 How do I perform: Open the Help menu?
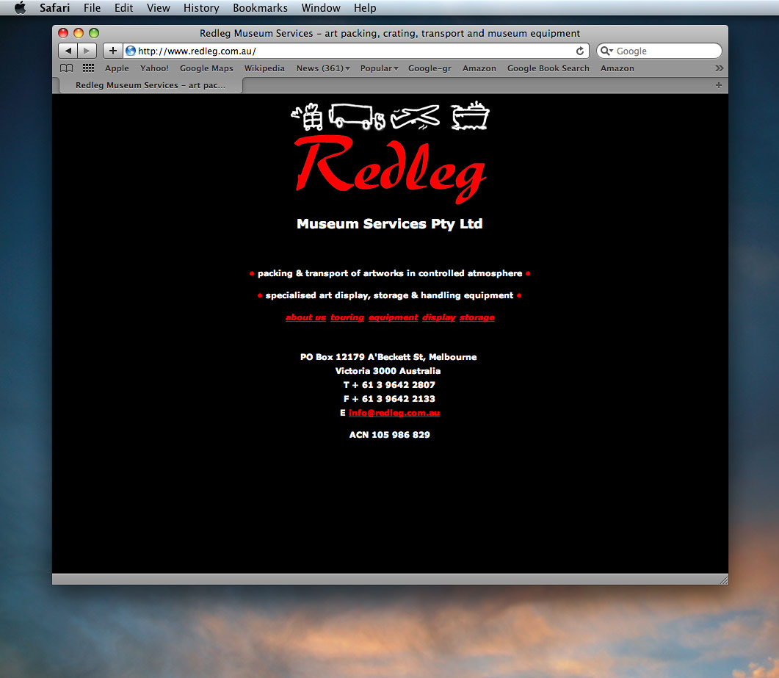365,8
